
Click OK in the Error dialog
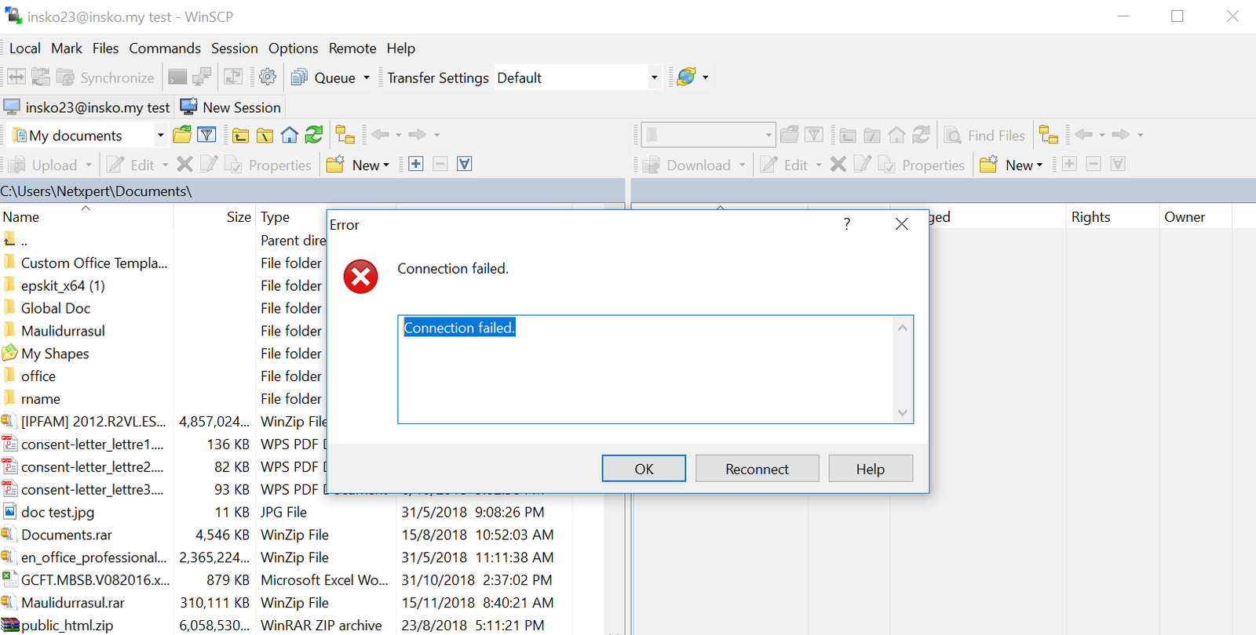pos(644,469)
